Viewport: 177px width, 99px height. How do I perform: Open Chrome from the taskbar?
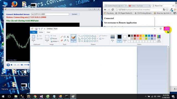point(35,97)
